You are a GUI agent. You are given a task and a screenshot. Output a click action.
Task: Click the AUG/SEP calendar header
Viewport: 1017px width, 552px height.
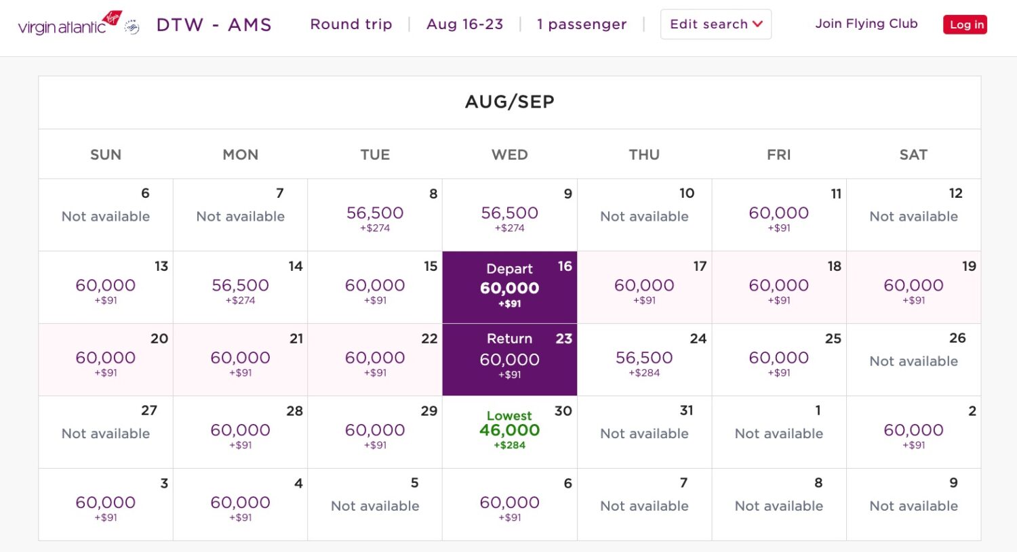pos(509,102)
